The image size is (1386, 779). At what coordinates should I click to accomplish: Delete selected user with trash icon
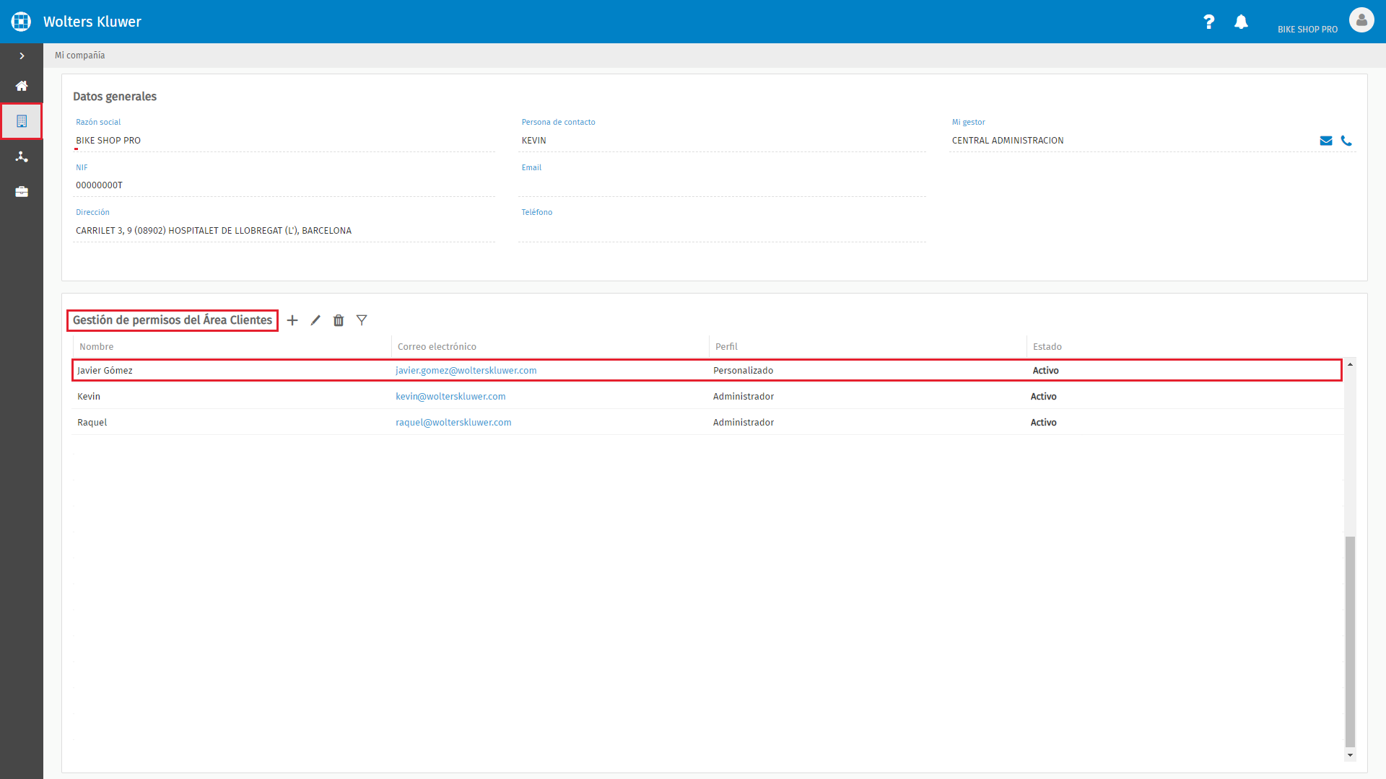pos(339,320)
